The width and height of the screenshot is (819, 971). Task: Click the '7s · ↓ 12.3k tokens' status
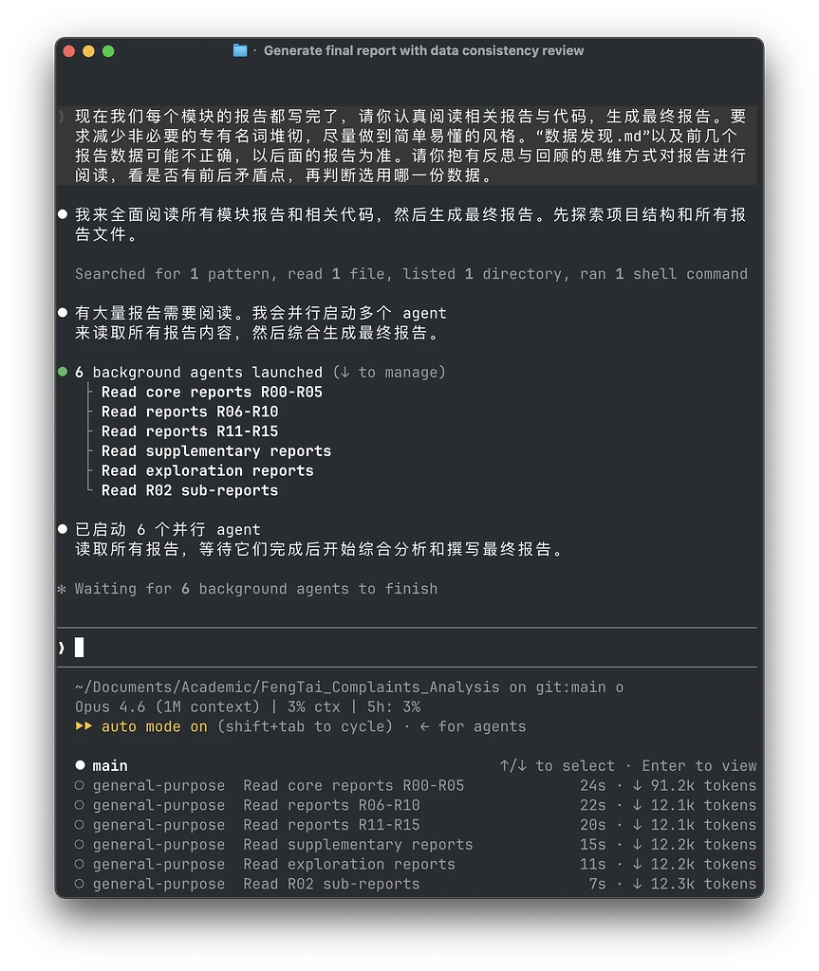(x=673, y=885)
